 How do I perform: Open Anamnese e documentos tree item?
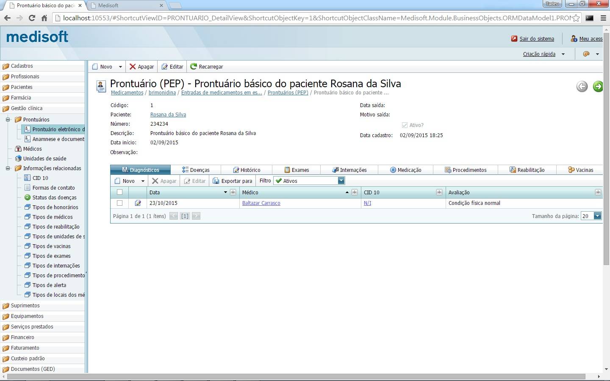point(54,139)
